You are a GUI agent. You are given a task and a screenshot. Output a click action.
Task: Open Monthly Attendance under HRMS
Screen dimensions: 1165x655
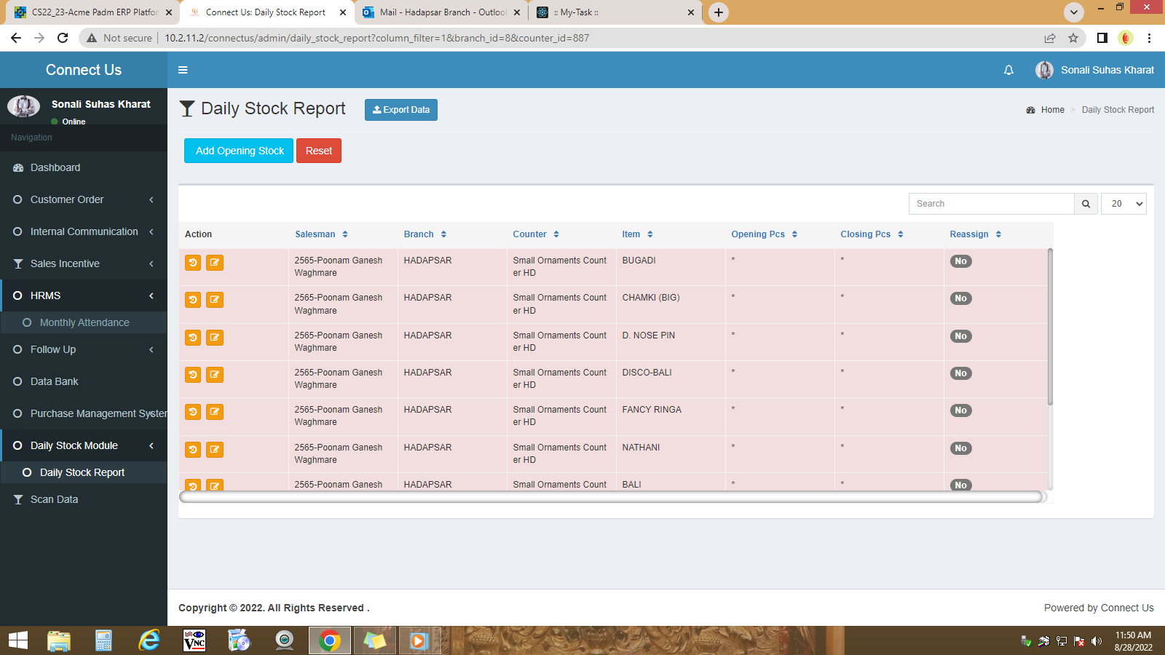point(84,322)
